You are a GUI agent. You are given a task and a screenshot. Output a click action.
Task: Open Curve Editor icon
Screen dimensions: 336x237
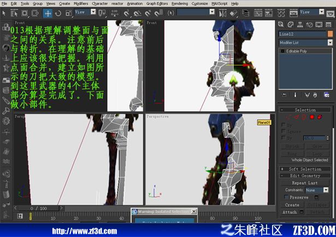tap(258, 13)
